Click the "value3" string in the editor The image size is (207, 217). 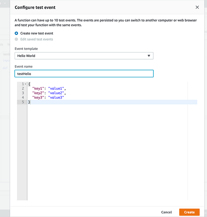coord(56,97)
